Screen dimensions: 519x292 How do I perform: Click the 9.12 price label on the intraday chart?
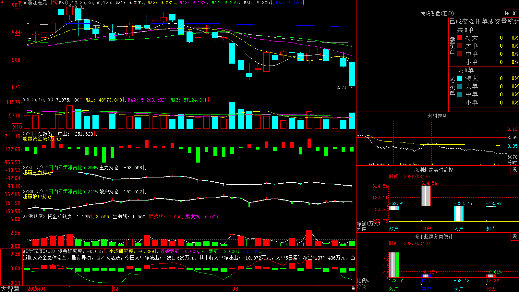click(513, 129)
